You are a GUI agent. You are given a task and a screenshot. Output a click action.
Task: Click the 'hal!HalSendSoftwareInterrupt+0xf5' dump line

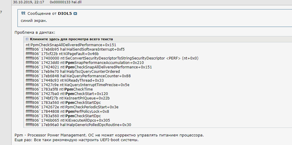click(75, 49)
